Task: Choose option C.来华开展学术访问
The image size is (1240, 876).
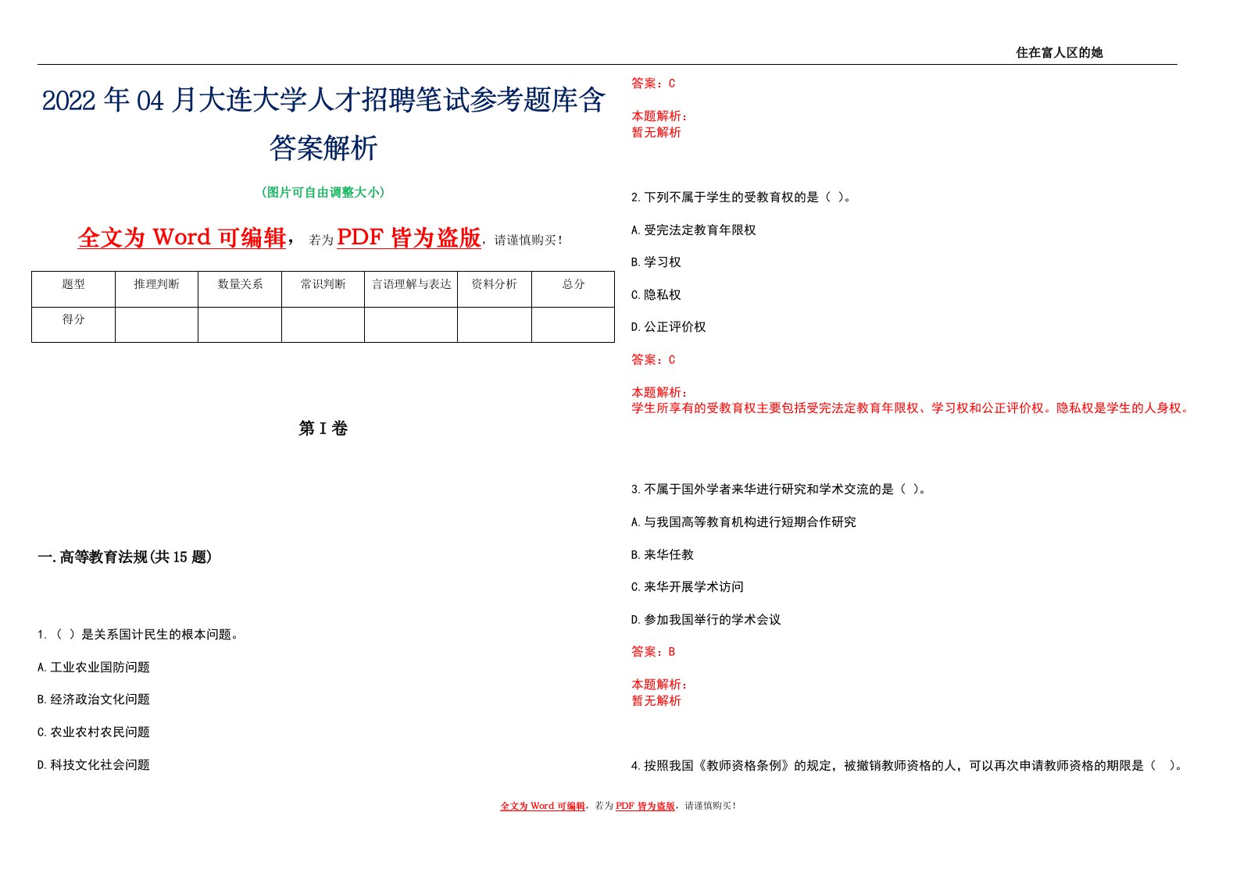Action: pos(688,587)
